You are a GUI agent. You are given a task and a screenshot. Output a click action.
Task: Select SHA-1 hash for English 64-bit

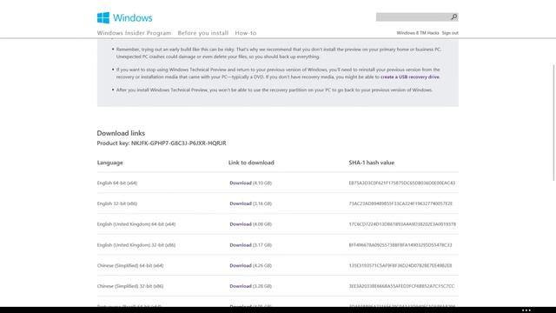(x=401, y=183)
